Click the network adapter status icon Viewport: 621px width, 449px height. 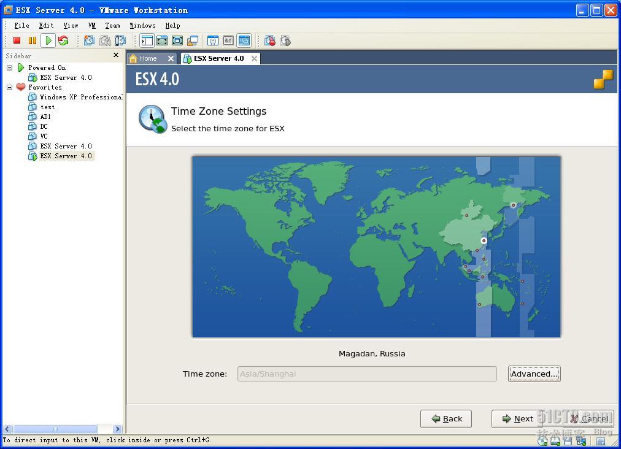point(581,440)
